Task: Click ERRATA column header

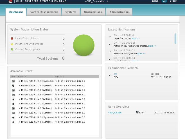Action: (22, 77)
